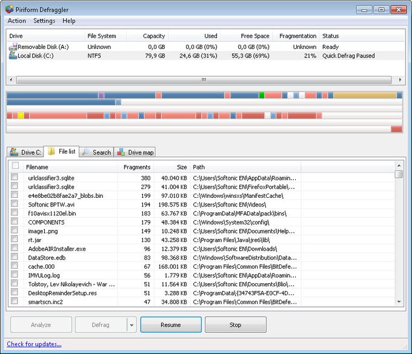
Task: Select the checkbox for f10avisx1120el.bin
Action: [x=15, y=212]
